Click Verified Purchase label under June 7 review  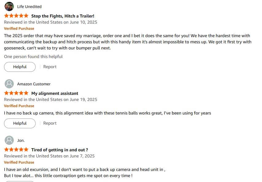pyautogui.click(x=19, y=162)
